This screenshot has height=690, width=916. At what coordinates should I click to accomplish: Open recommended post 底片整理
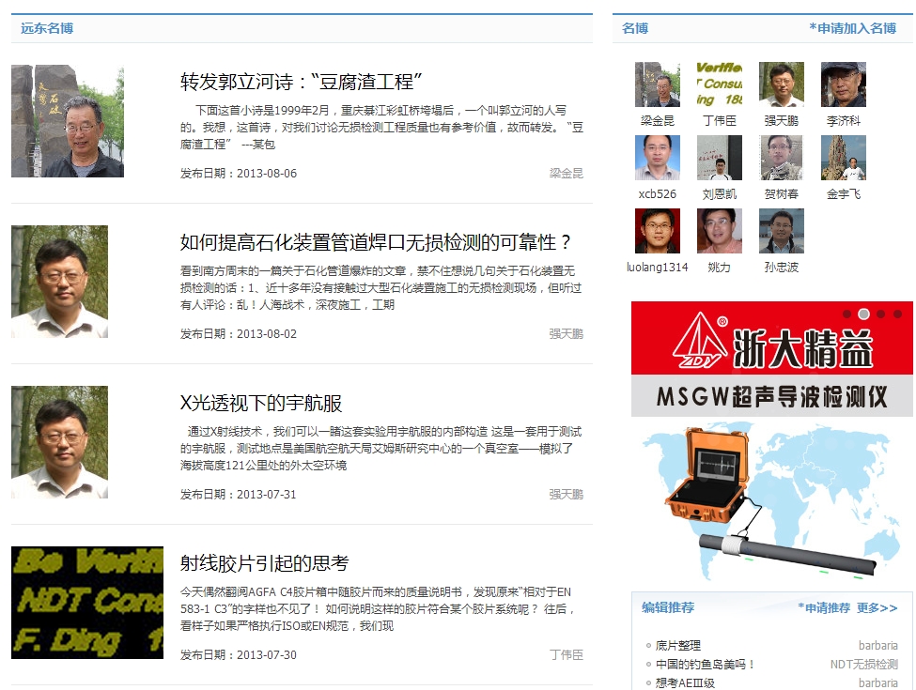(x=677, y=646)
